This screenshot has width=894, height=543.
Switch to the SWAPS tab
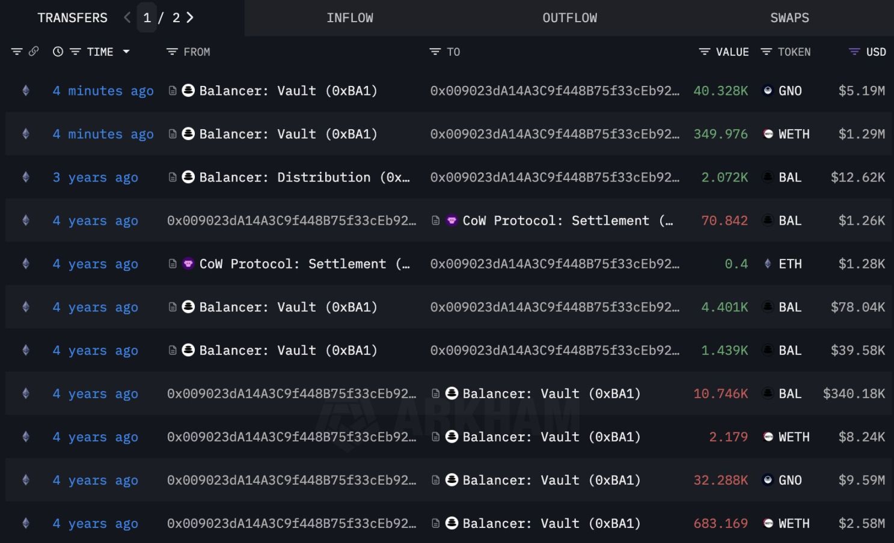pos(789,17)
